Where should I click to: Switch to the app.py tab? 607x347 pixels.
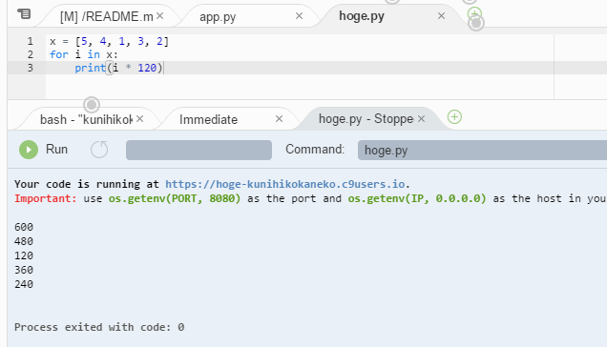point(218,17)
